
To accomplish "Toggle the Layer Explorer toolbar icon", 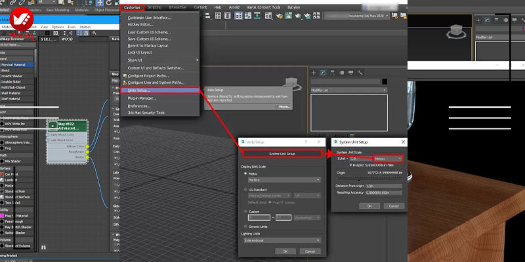I will (x=228, y=16).
